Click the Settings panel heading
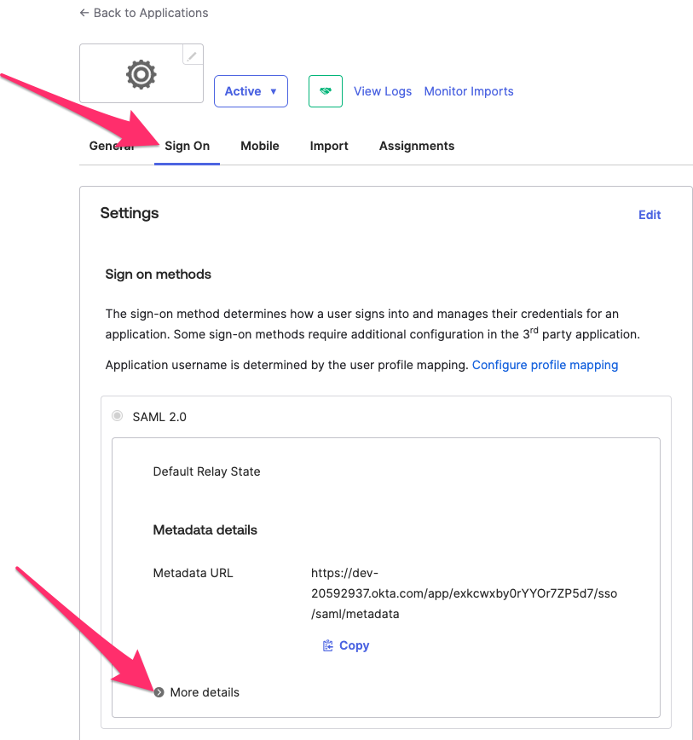Viewport: 693px width, 740px height. click(x=130, y=213)
